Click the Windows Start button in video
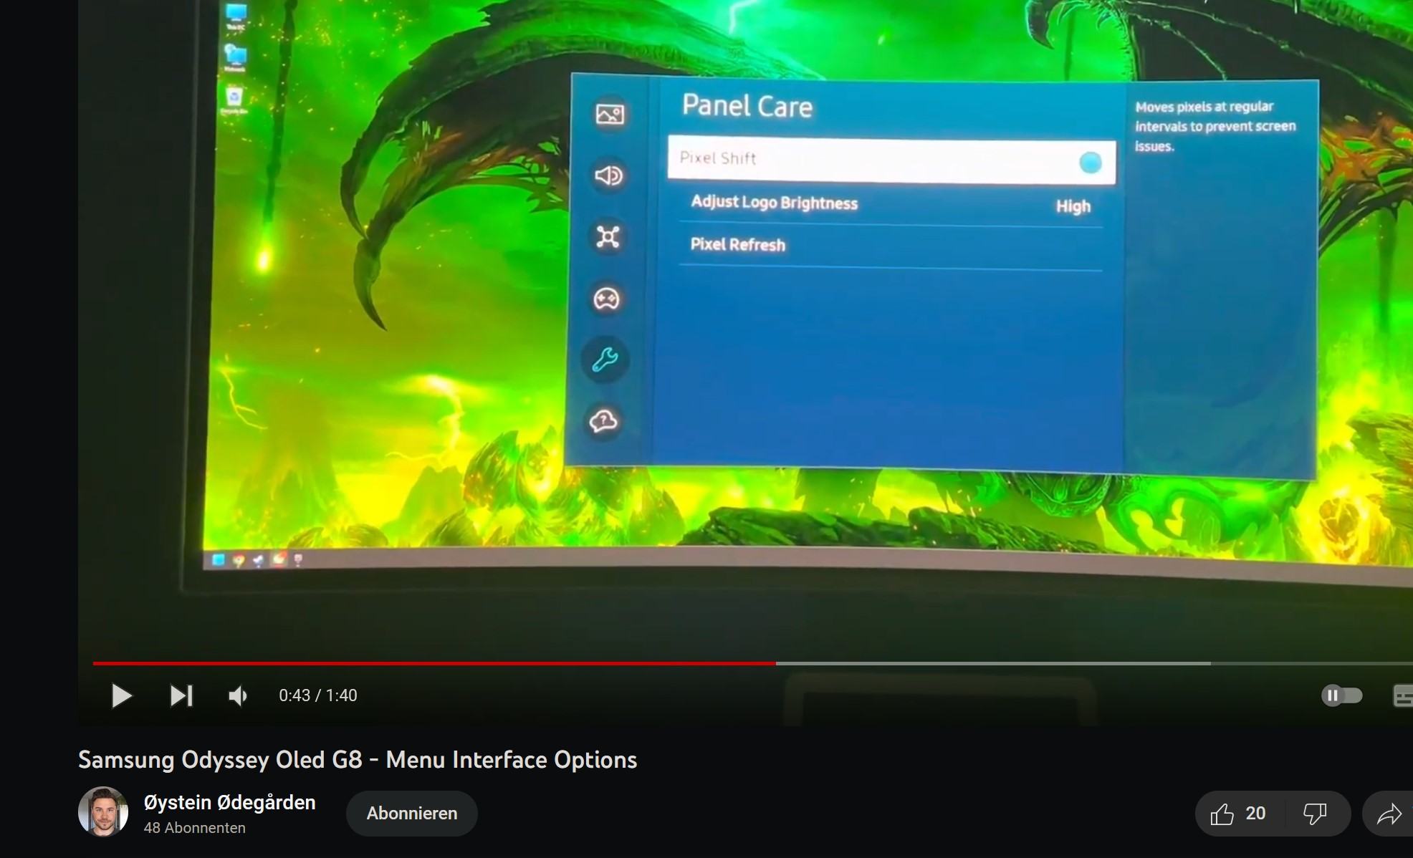 coord(219,559)
